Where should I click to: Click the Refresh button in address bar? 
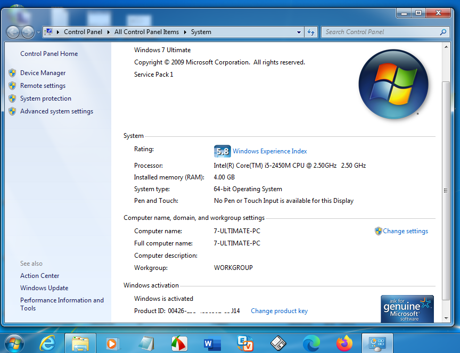tap(311, 32)
